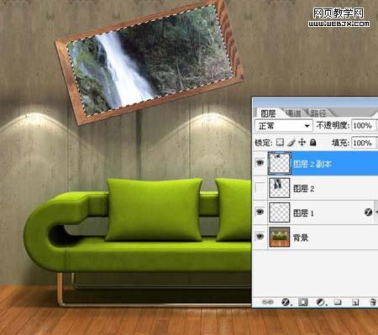
Task: Open the add layer style menu
Action: [x=286, y=302]
